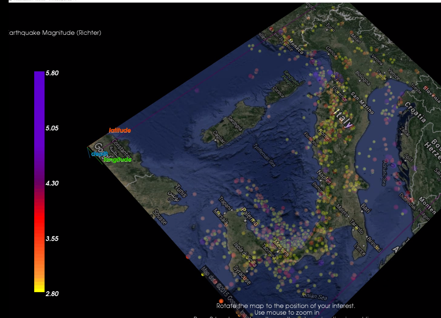Click the Trapani city label
This screenshot has width=441, height=318.
click(225, 203)
